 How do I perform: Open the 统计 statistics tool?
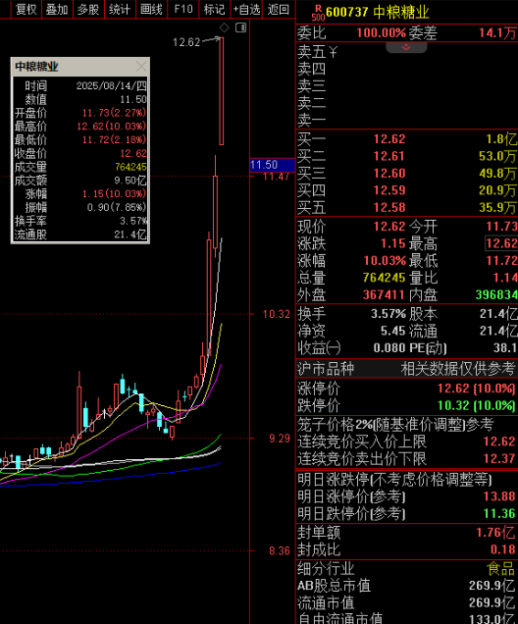tap(120, 9)
